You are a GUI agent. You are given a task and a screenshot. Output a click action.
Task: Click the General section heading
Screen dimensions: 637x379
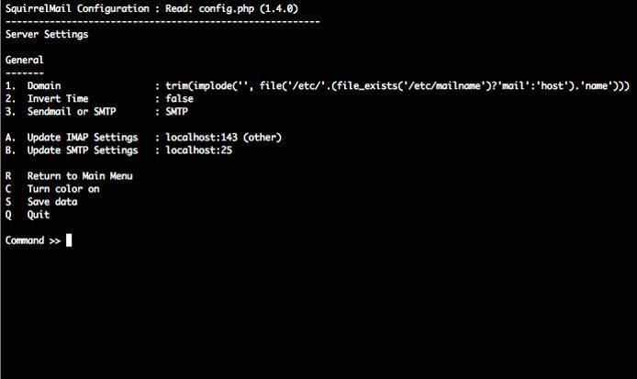coord(25,60)
